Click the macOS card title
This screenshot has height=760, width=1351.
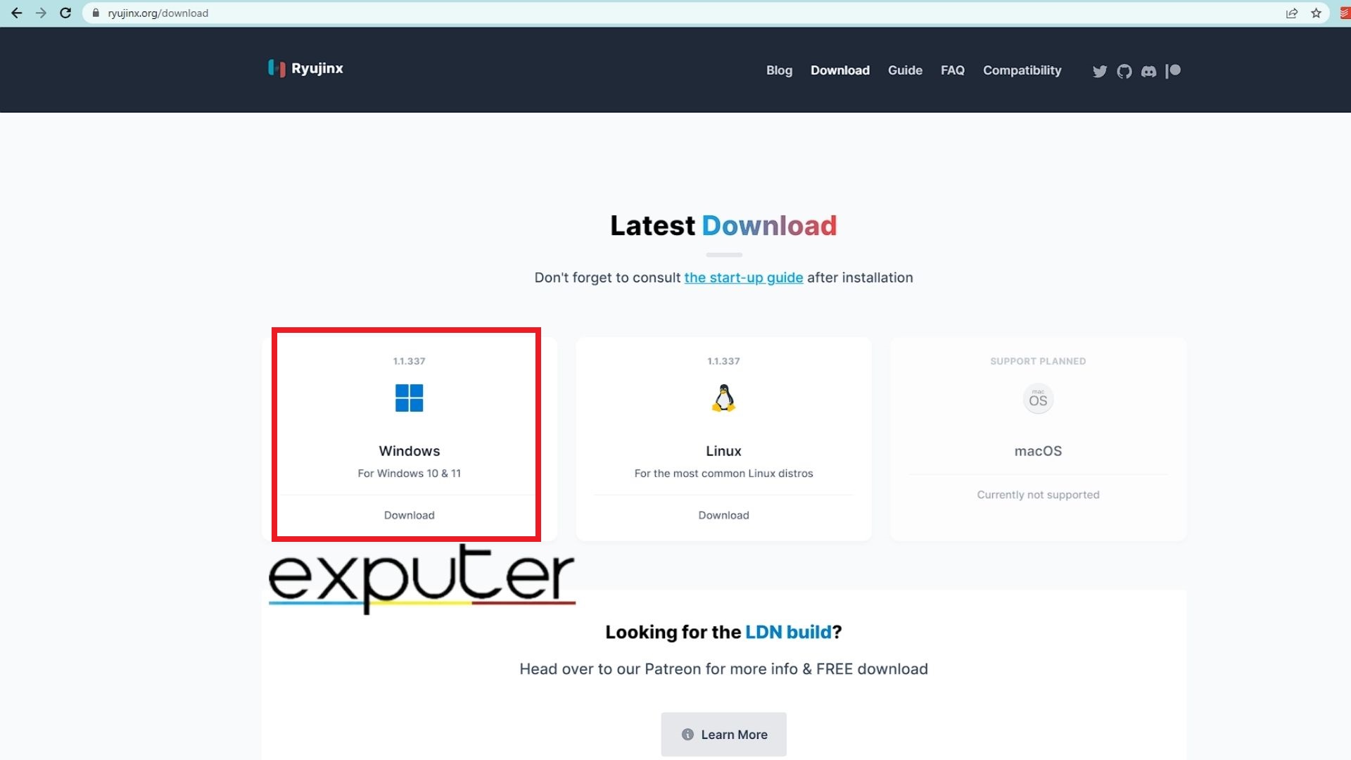point(1038,451)
